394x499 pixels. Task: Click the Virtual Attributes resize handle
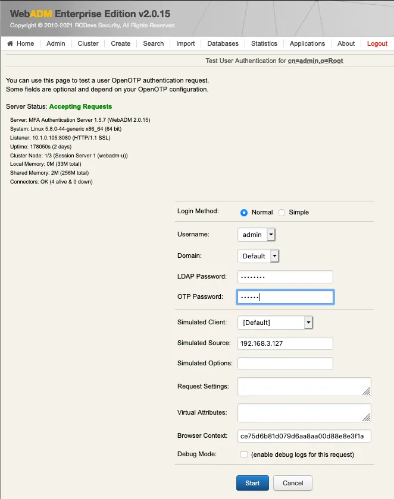[367, 418]
